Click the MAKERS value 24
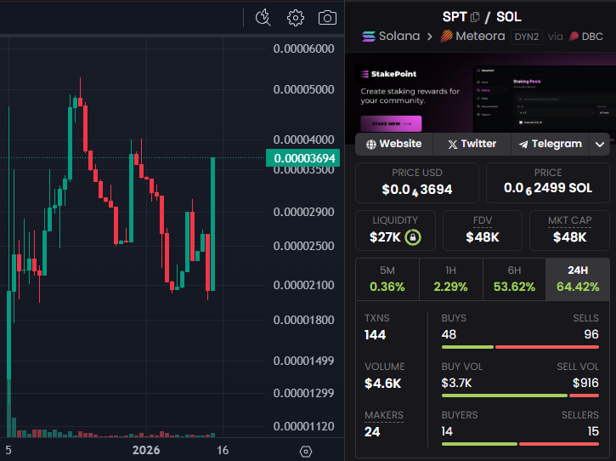Screen dimensions: 616x461 [x=372, y=431]
